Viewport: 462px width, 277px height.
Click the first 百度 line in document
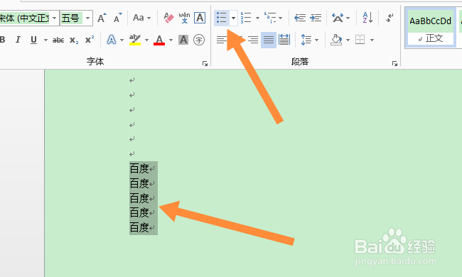pos(139,168)
